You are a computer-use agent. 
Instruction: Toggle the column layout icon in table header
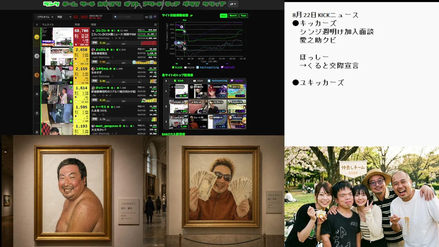tap(155, 25)
